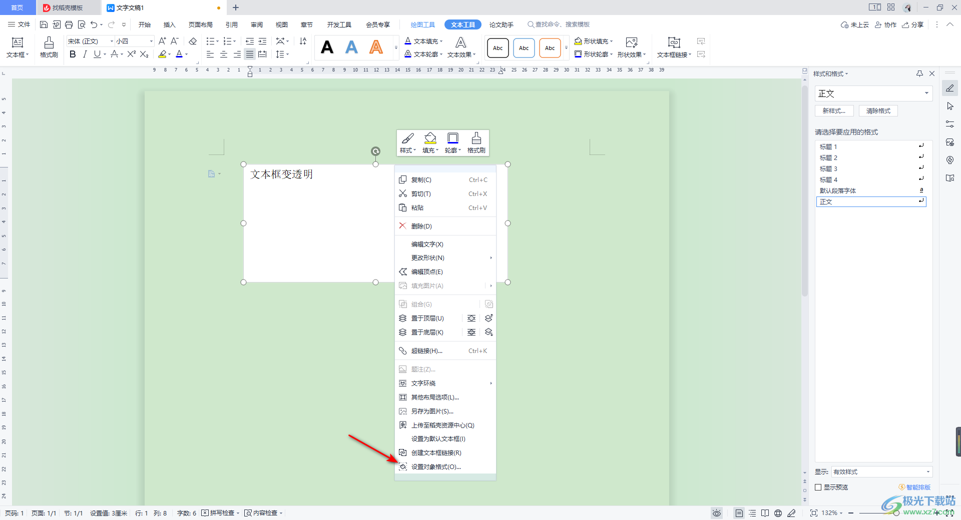The image size is (961, 520).
Task: Select the 格式刷 format painter icon
Action: [x=48, y=47]
